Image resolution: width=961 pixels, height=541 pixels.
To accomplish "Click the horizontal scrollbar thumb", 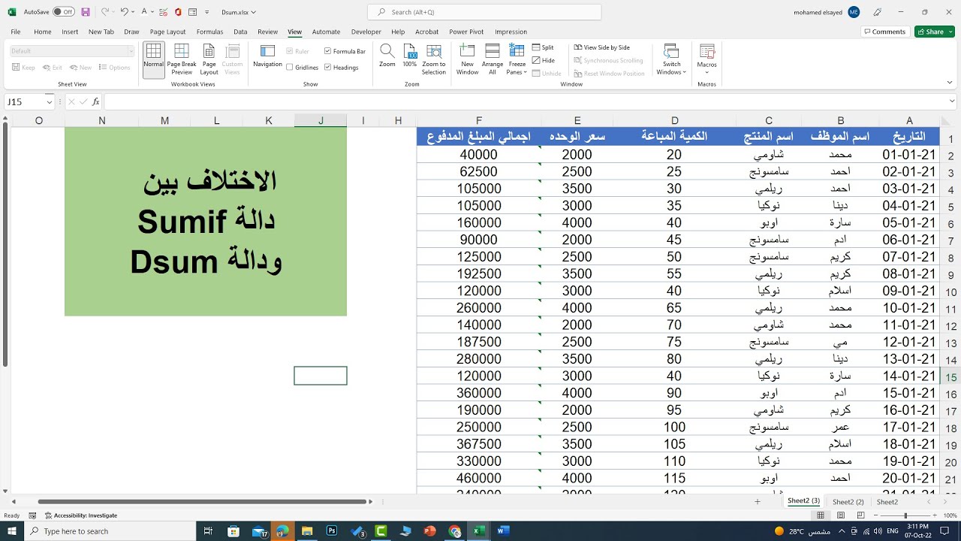I will click(203, 501).
